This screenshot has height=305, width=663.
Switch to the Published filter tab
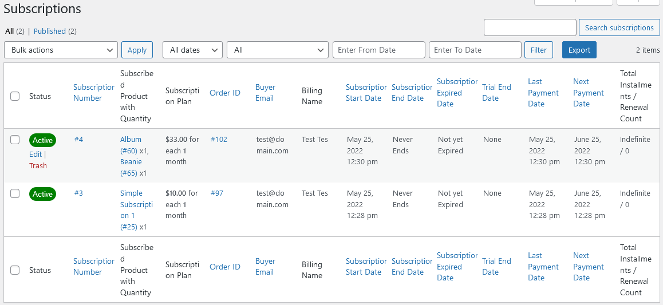(x=50, y=31)
